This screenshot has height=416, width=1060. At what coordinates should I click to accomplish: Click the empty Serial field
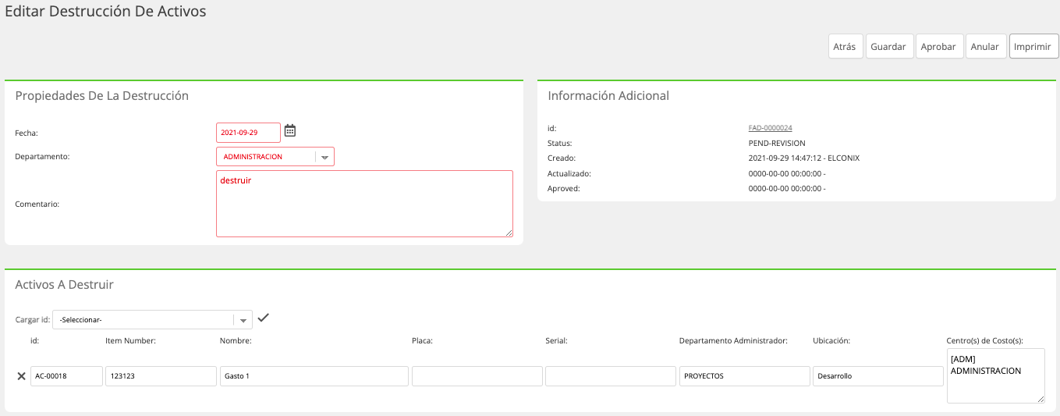tap(611, 376)
